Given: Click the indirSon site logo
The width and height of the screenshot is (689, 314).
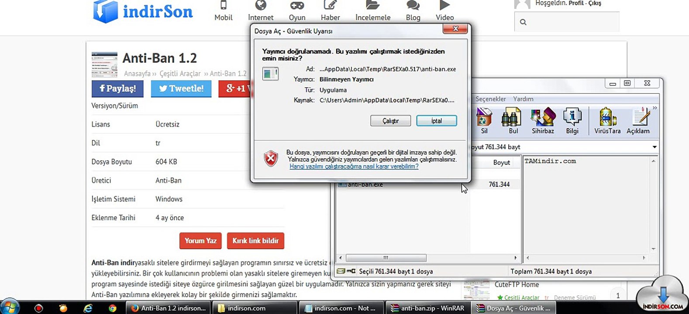Looking at the screenshot, I should point(143,11).
